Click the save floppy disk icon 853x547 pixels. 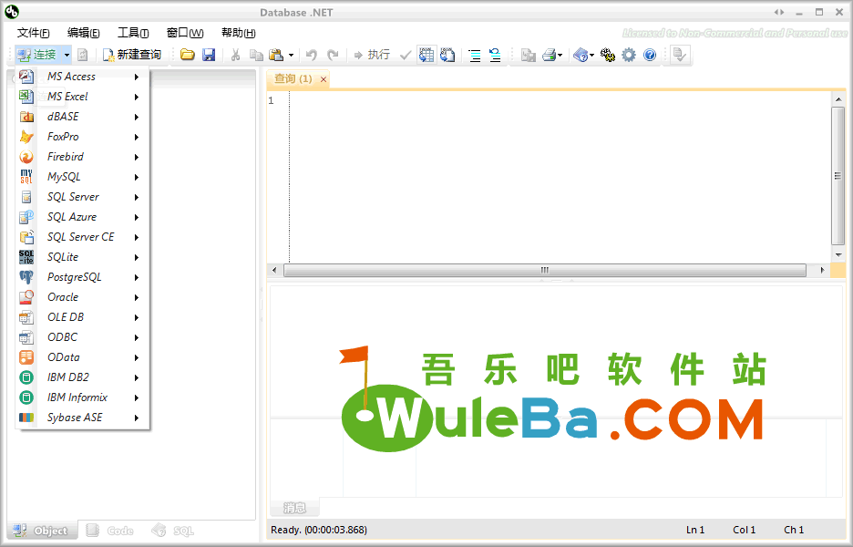point(209,55)
